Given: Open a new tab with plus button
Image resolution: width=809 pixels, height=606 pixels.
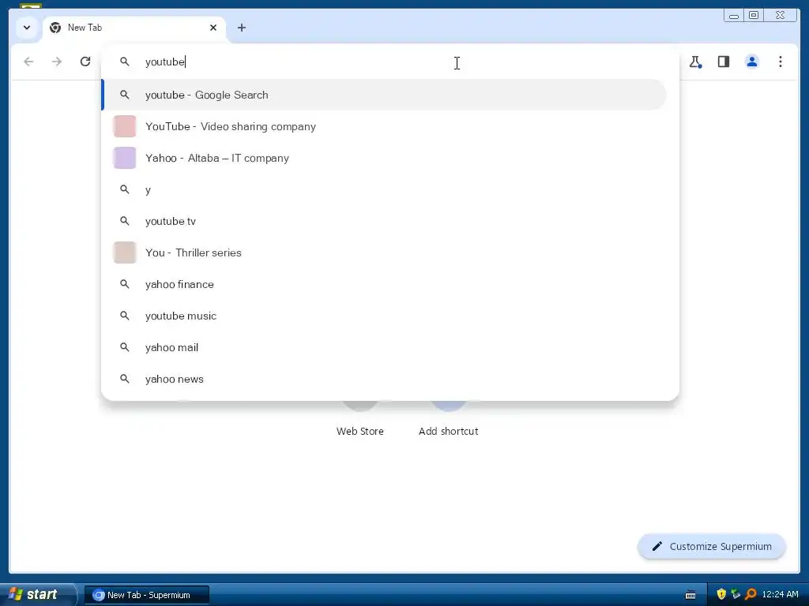Looking at the screenshot, I should (x=242, y=28).
